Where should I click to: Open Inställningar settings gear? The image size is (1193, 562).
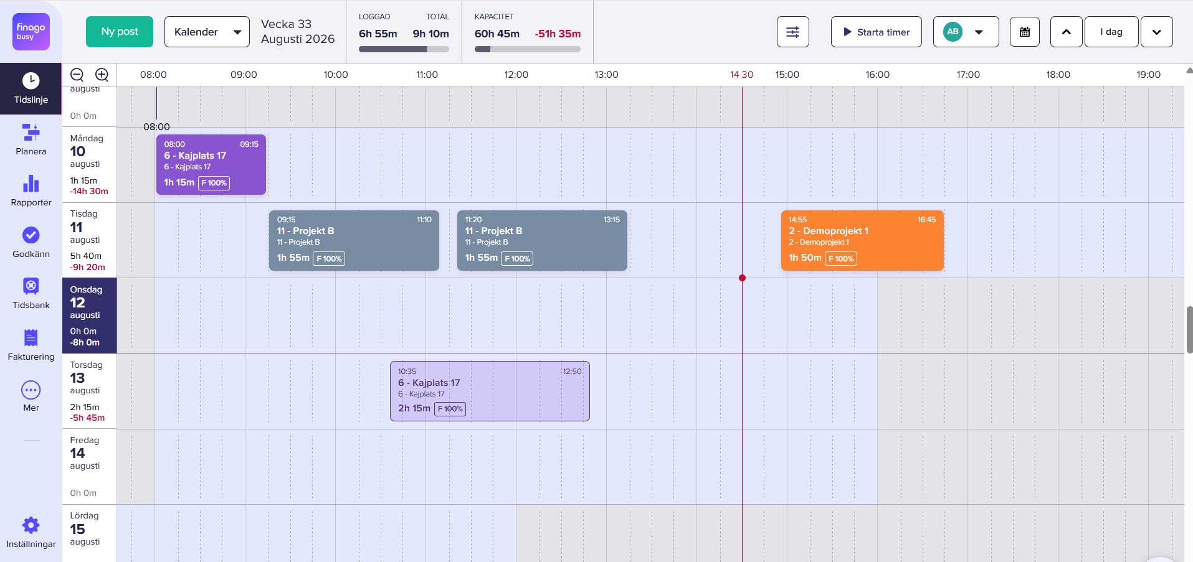(x=31, y=532)
